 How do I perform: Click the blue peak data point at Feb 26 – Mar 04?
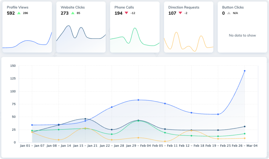[245, 71]
